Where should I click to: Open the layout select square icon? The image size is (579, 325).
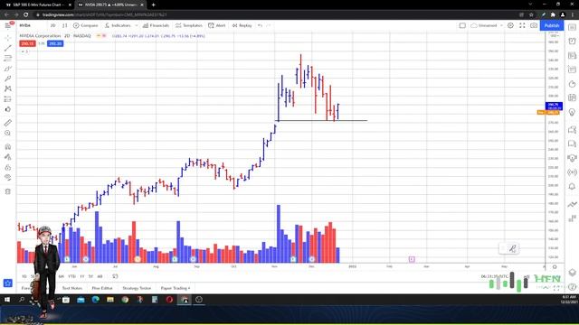click(x=462, y=25)
